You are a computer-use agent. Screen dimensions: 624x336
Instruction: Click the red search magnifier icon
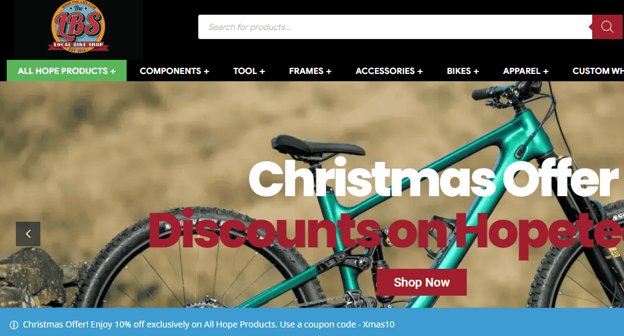pos(607,27)
